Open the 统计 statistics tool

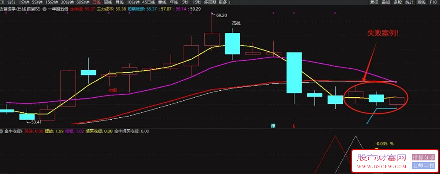pos(409,2)
